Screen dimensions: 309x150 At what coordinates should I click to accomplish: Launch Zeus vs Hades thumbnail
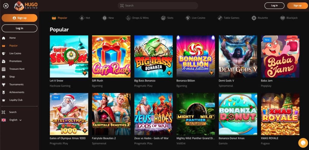tap(153, 114)
